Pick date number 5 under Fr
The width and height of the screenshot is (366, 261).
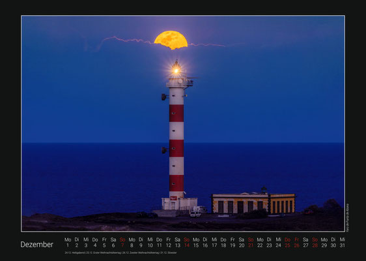point(104,245)
